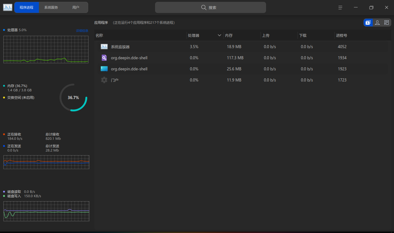Viewport: 394px width, 233px height.
Task: Click the gear icon of 门户 process
Action: click(x=104, y=80)
